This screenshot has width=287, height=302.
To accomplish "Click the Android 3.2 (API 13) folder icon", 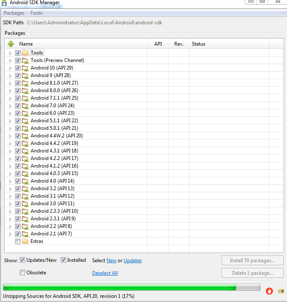I will tap(25, 188).
